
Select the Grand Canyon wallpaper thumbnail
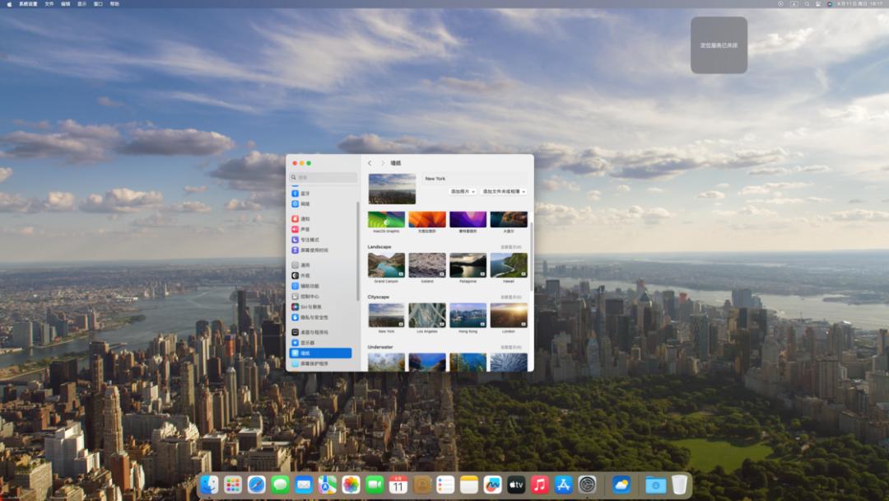(x=386, y=265)
